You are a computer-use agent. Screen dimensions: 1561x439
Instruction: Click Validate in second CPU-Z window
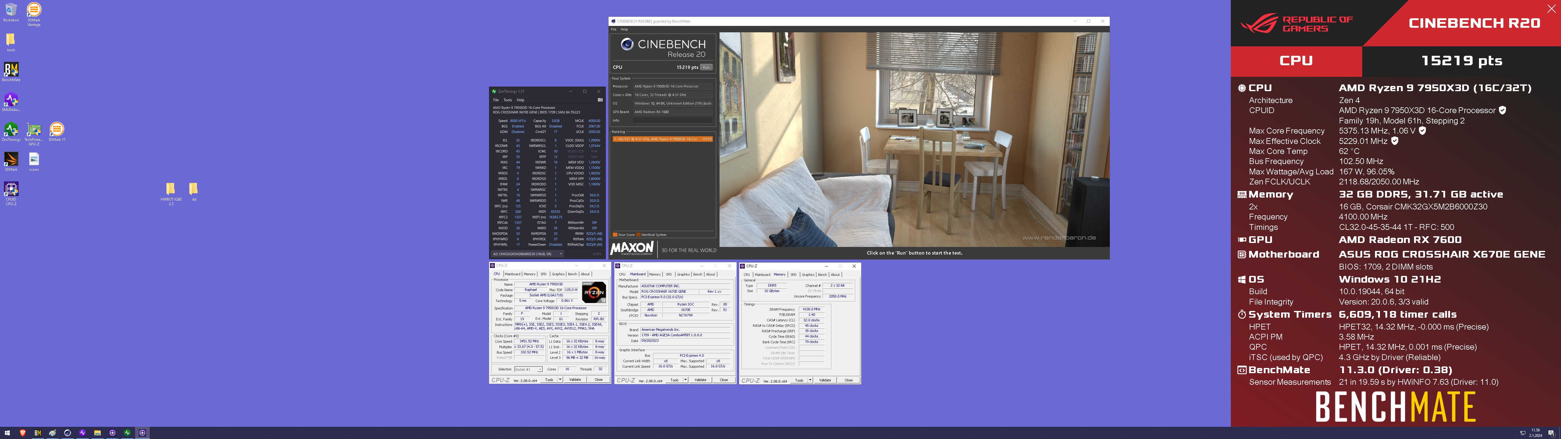tap(701, 380)
